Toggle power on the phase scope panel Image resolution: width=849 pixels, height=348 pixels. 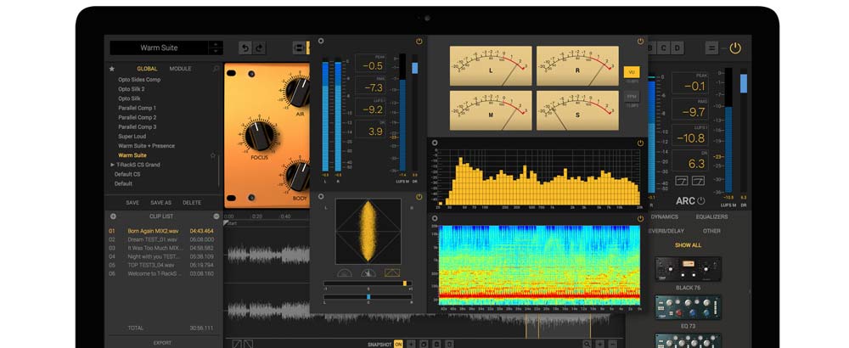tap(419, 197)
